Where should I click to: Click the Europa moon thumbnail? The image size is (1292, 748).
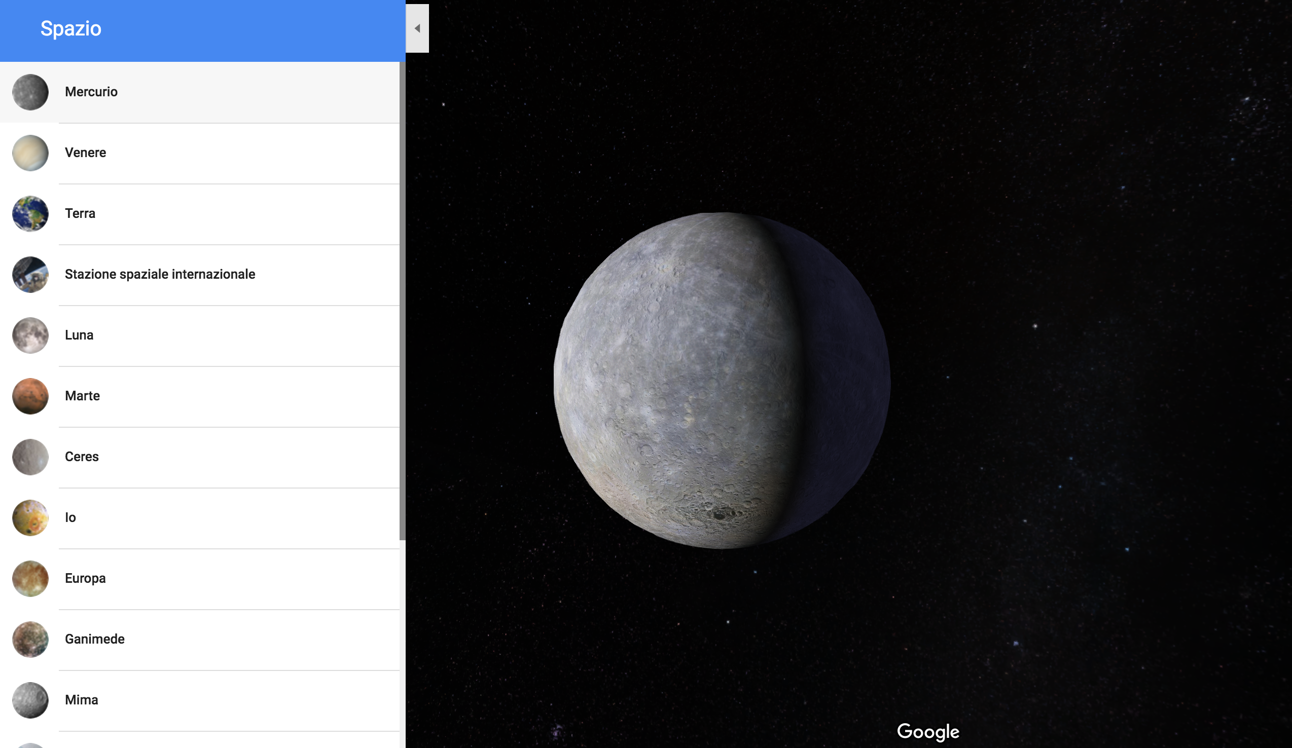(x=30, y=578)
